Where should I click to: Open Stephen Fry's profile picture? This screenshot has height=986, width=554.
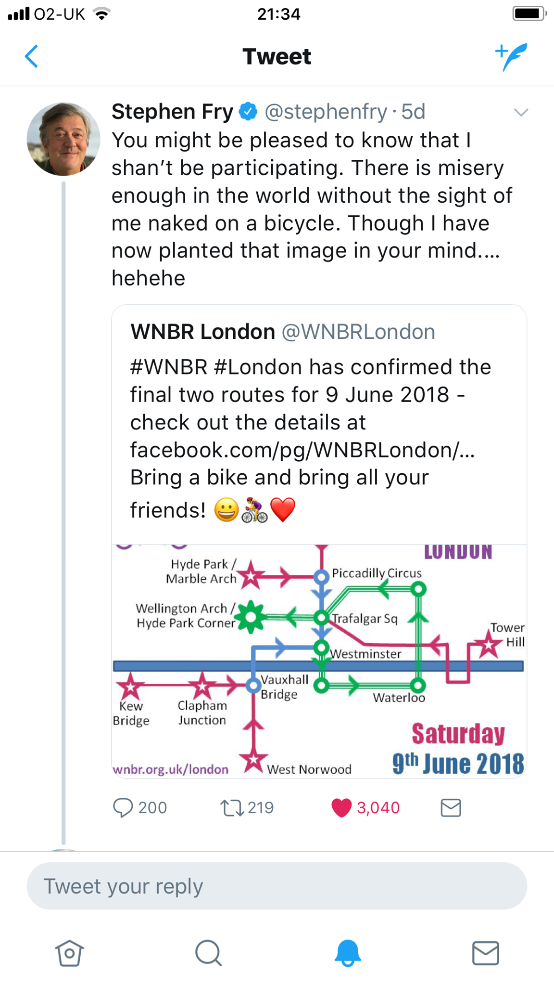(x=63, y=139)
